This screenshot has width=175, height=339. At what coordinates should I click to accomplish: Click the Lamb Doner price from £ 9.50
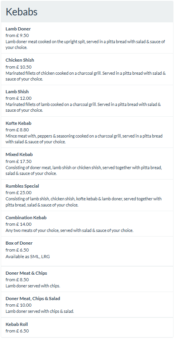point(17,35)
